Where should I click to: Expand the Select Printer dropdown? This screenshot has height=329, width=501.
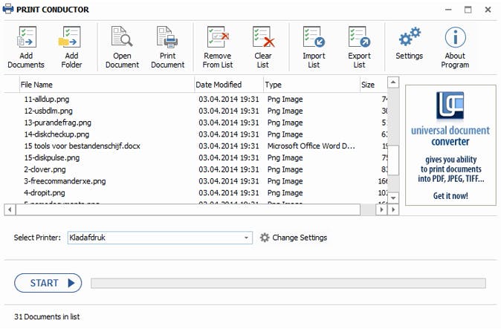click(247, 238)
